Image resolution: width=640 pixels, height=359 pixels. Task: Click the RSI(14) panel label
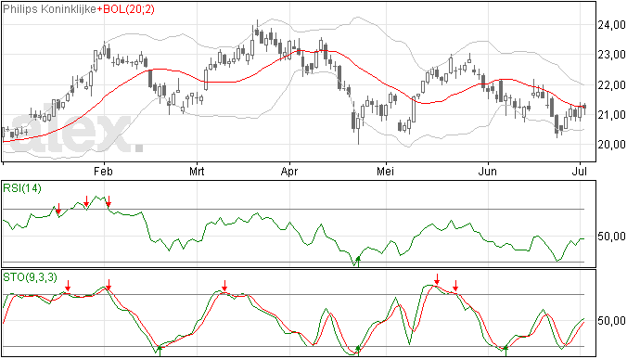click(22, 188)
